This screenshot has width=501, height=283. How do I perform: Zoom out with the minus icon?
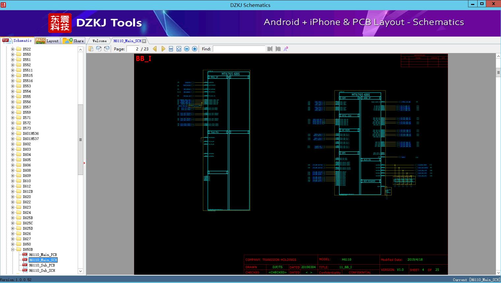pyautogui.click(x=187, y=49)
